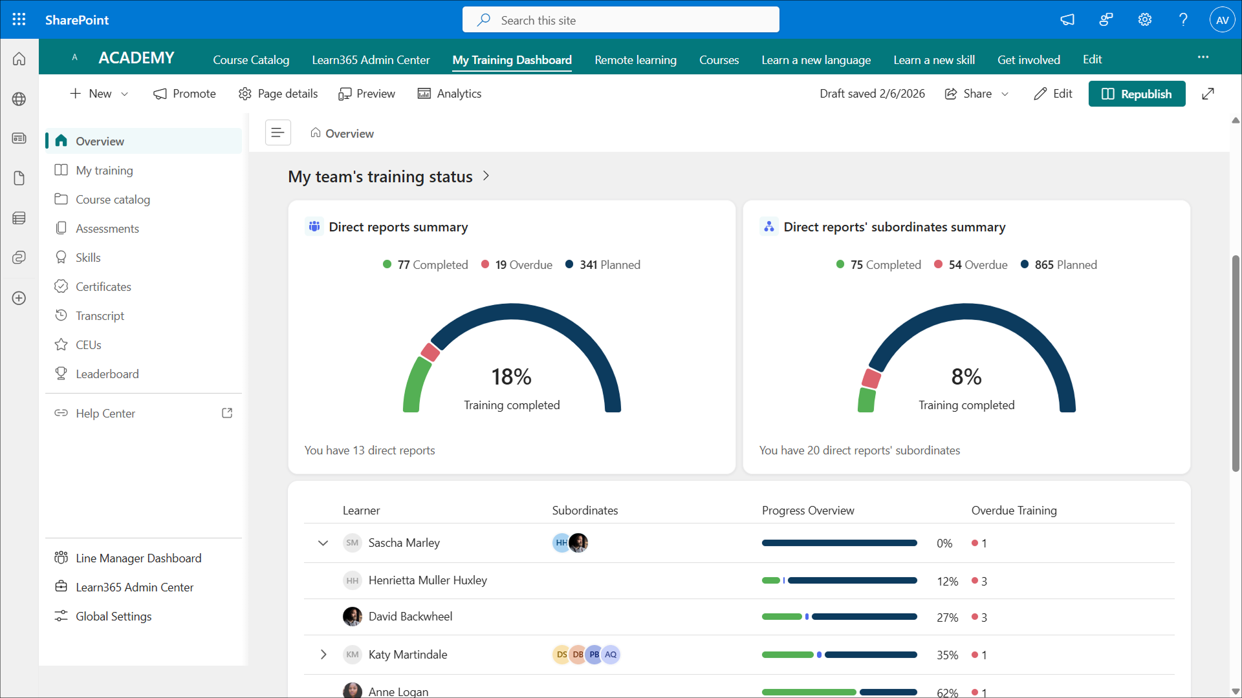This screenshot has width=1242, height=698.
Task: Open the New dropdown menu
Action: point(99,94)
